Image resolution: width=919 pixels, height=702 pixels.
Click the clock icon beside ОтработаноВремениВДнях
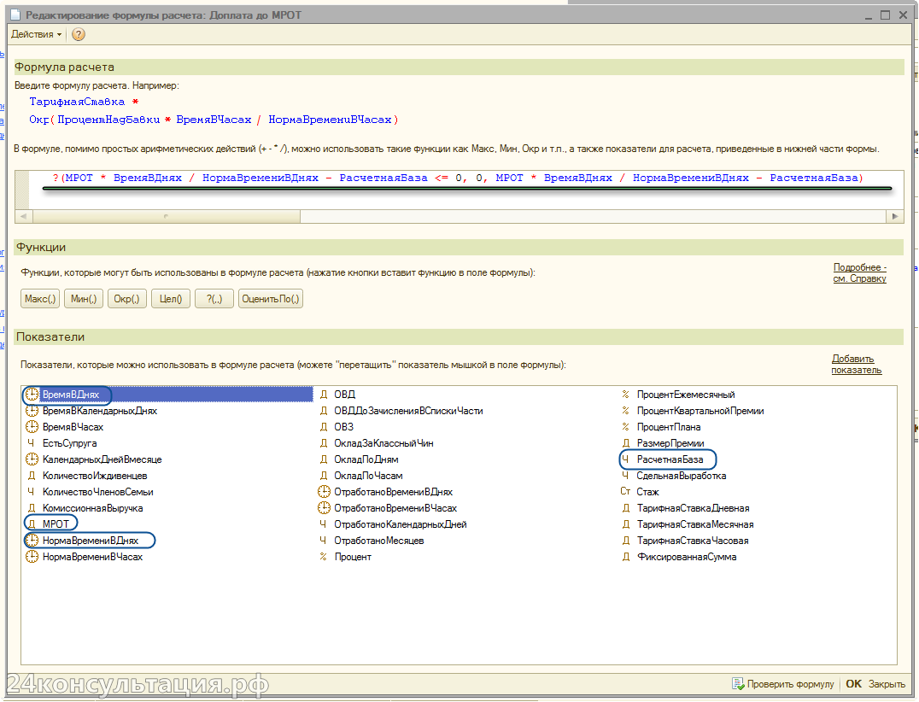pyautogui.click(x=324, y=492)
